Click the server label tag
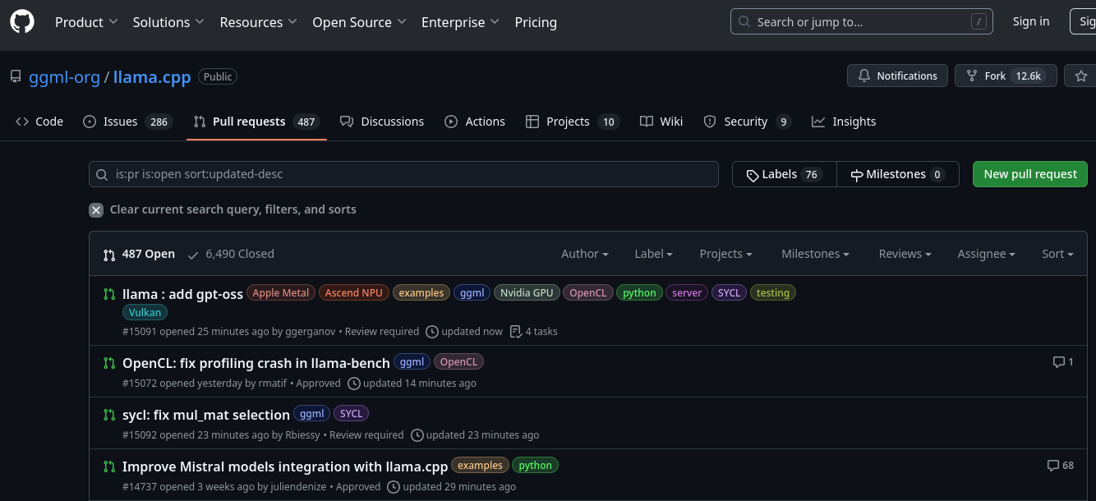Image resolution: width=1096 pixels, height=501 pixels. [x=687, y=292]
